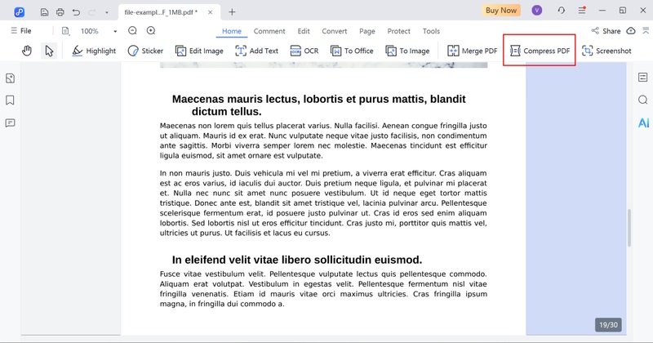The height and width of the screenshot is (343, 653).
Task: Click Edit Image tool
Action: pos(199,51)
